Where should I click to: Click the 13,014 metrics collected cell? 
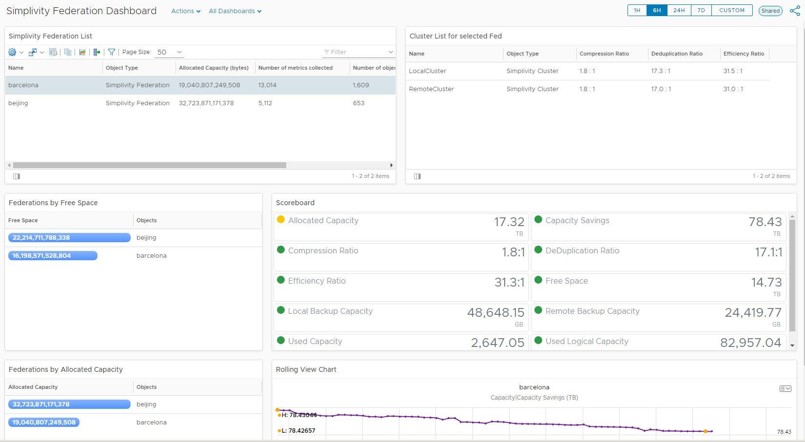click(267, 85)
